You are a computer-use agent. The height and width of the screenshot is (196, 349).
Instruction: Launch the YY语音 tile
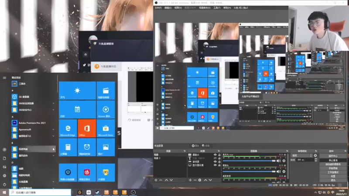pos(106,172)
